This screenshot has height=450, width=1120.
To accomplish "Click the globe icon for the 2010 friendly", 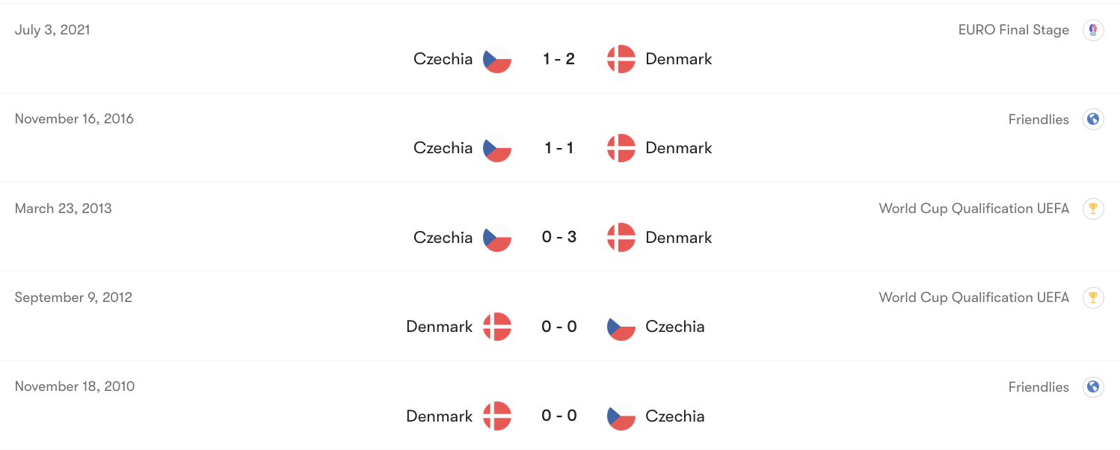I will pyautogui.click(x=1093, y=387).
